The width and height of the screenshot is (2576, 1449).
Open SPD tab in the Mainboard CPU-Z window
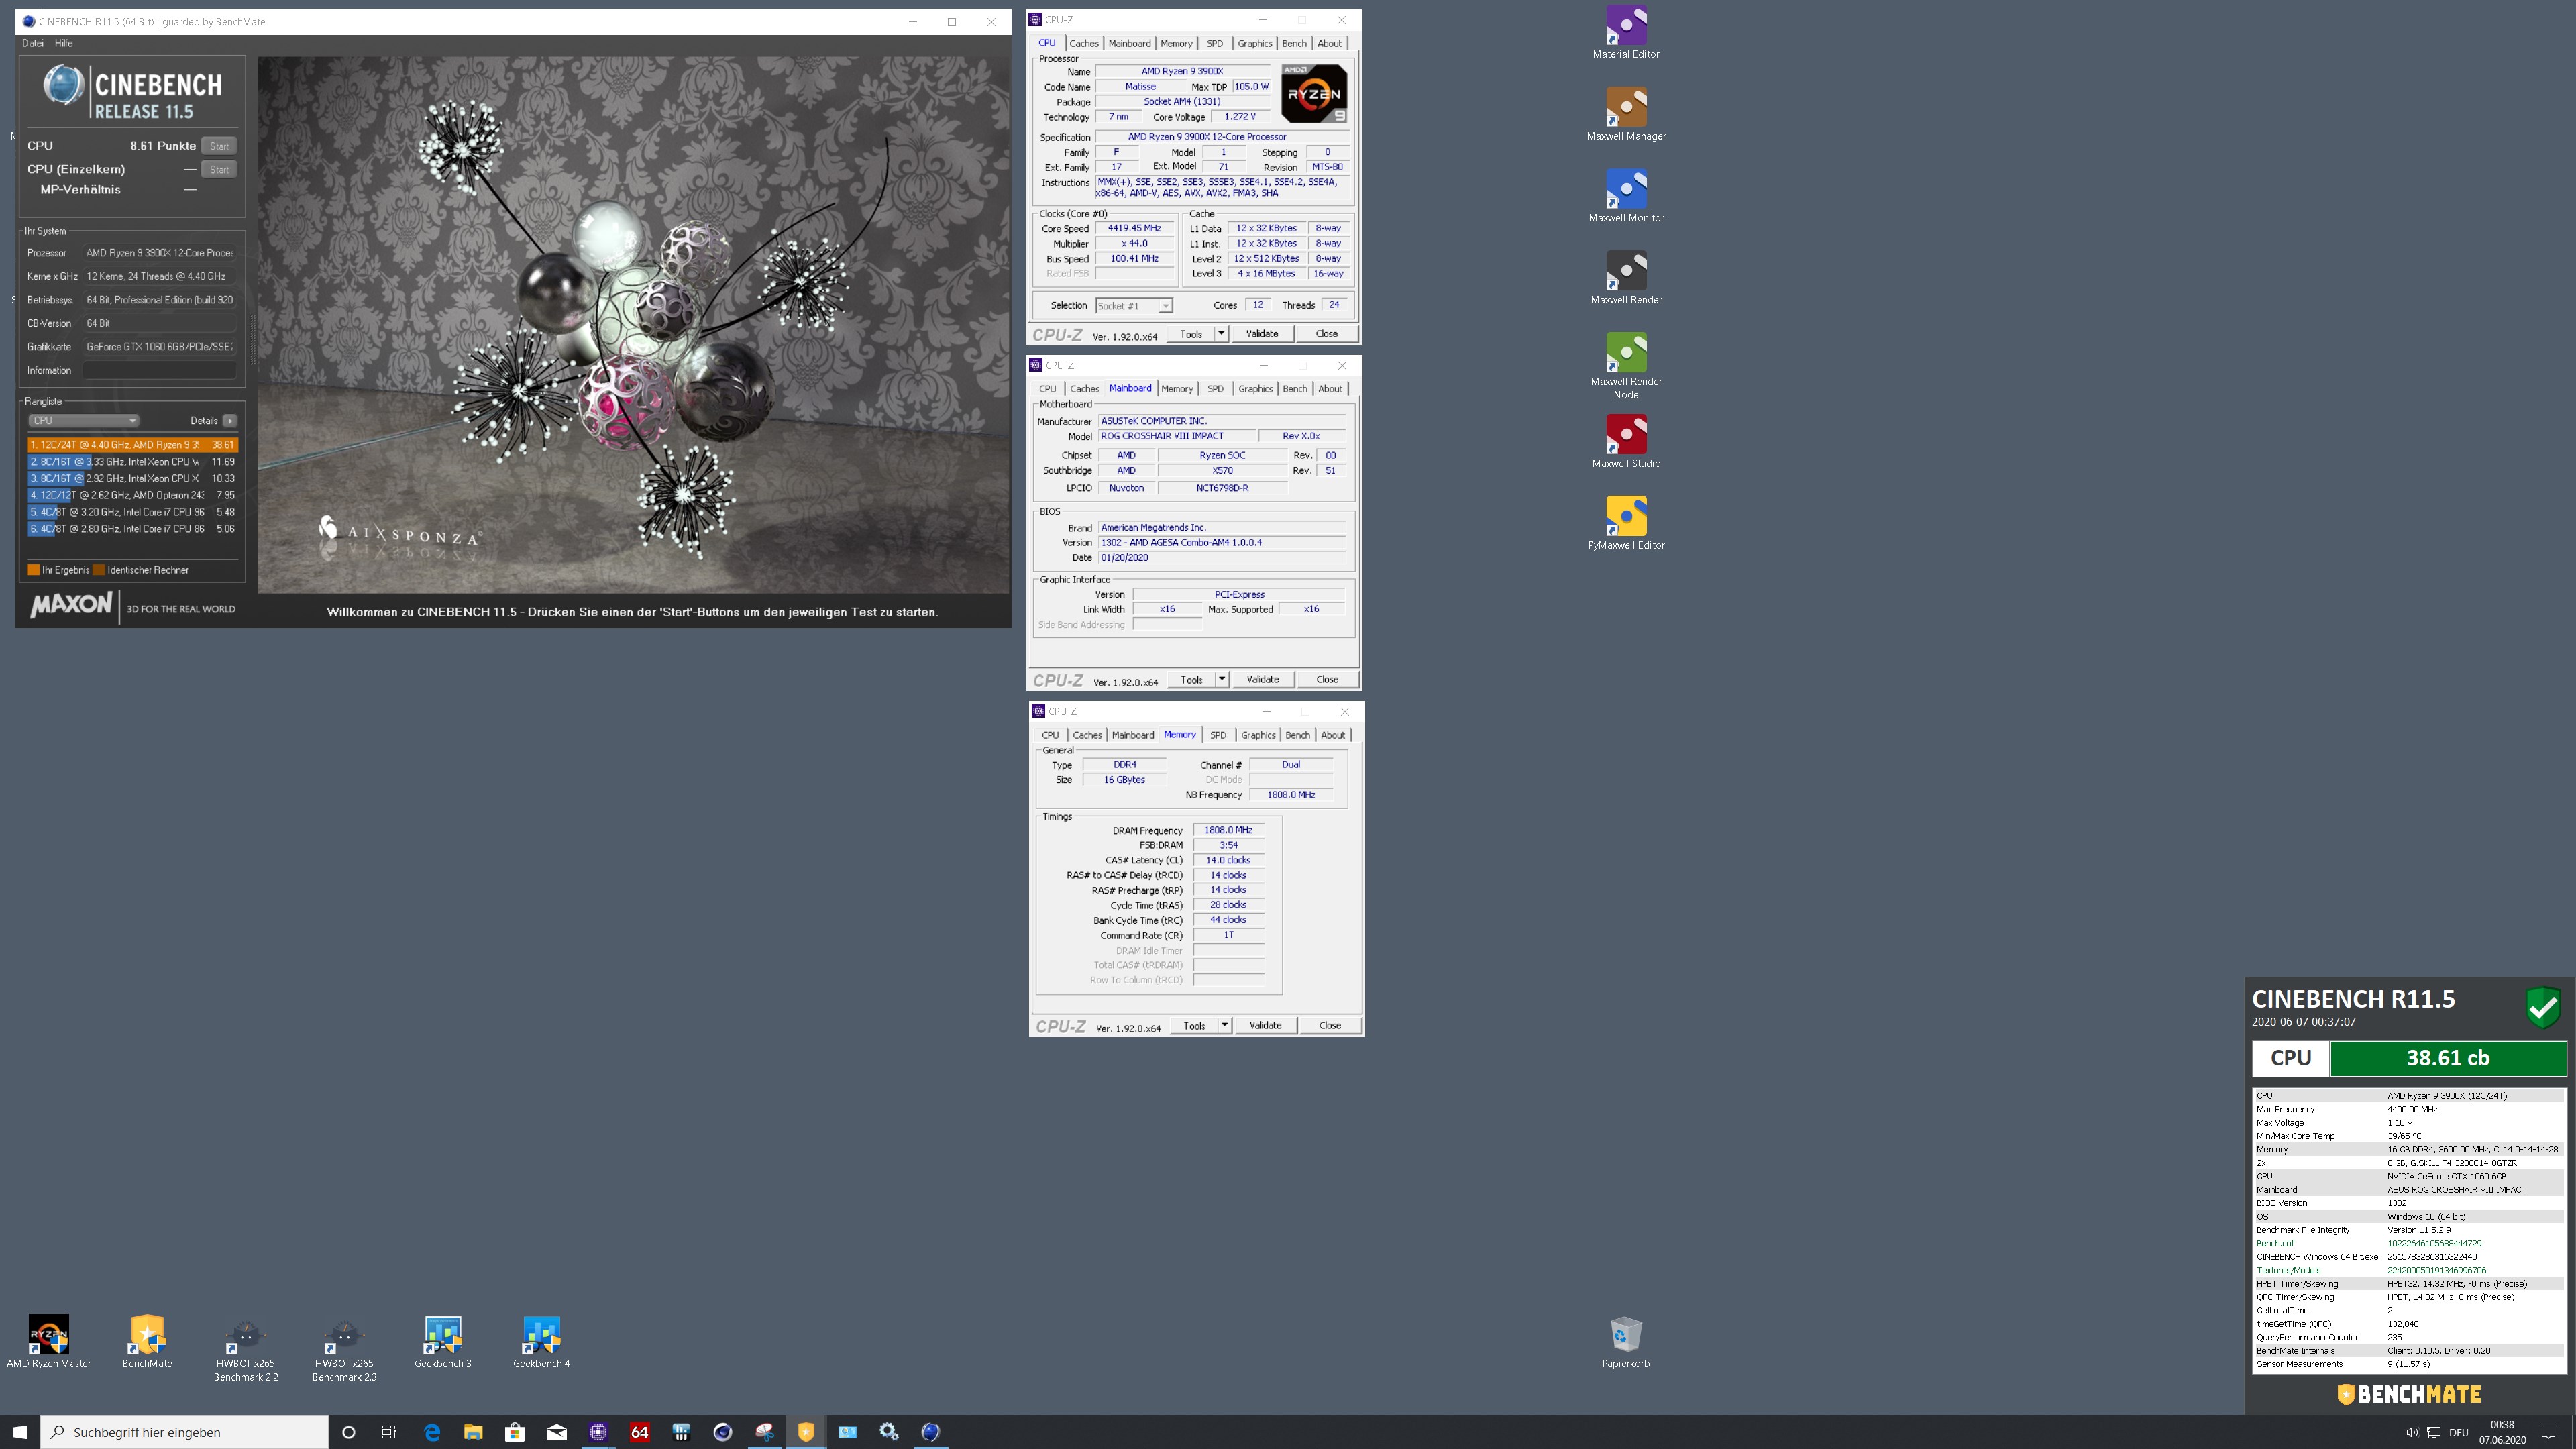coord(1215,389)
